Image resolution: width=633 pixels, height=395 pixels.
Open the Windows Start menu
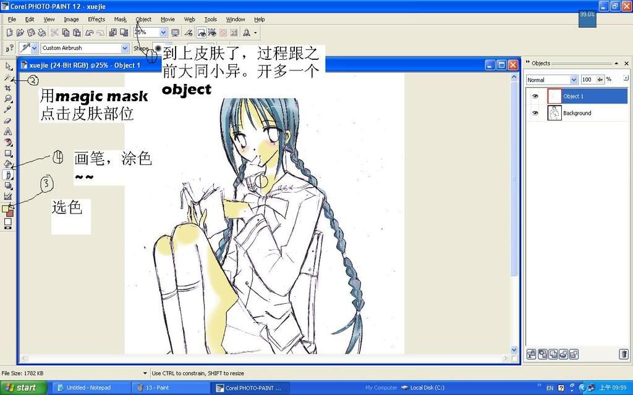23,388
